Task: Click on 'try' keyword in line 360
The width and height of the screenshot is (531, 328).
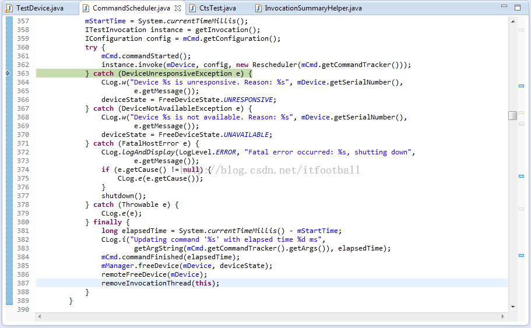Action: tap(91, 47)
